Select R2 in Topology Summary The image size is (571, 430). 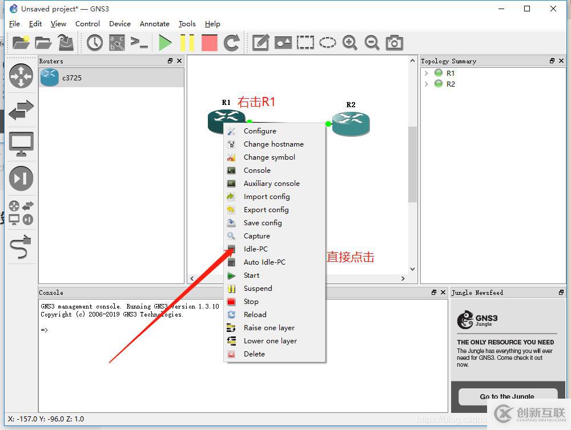click(x=451, y=84)
